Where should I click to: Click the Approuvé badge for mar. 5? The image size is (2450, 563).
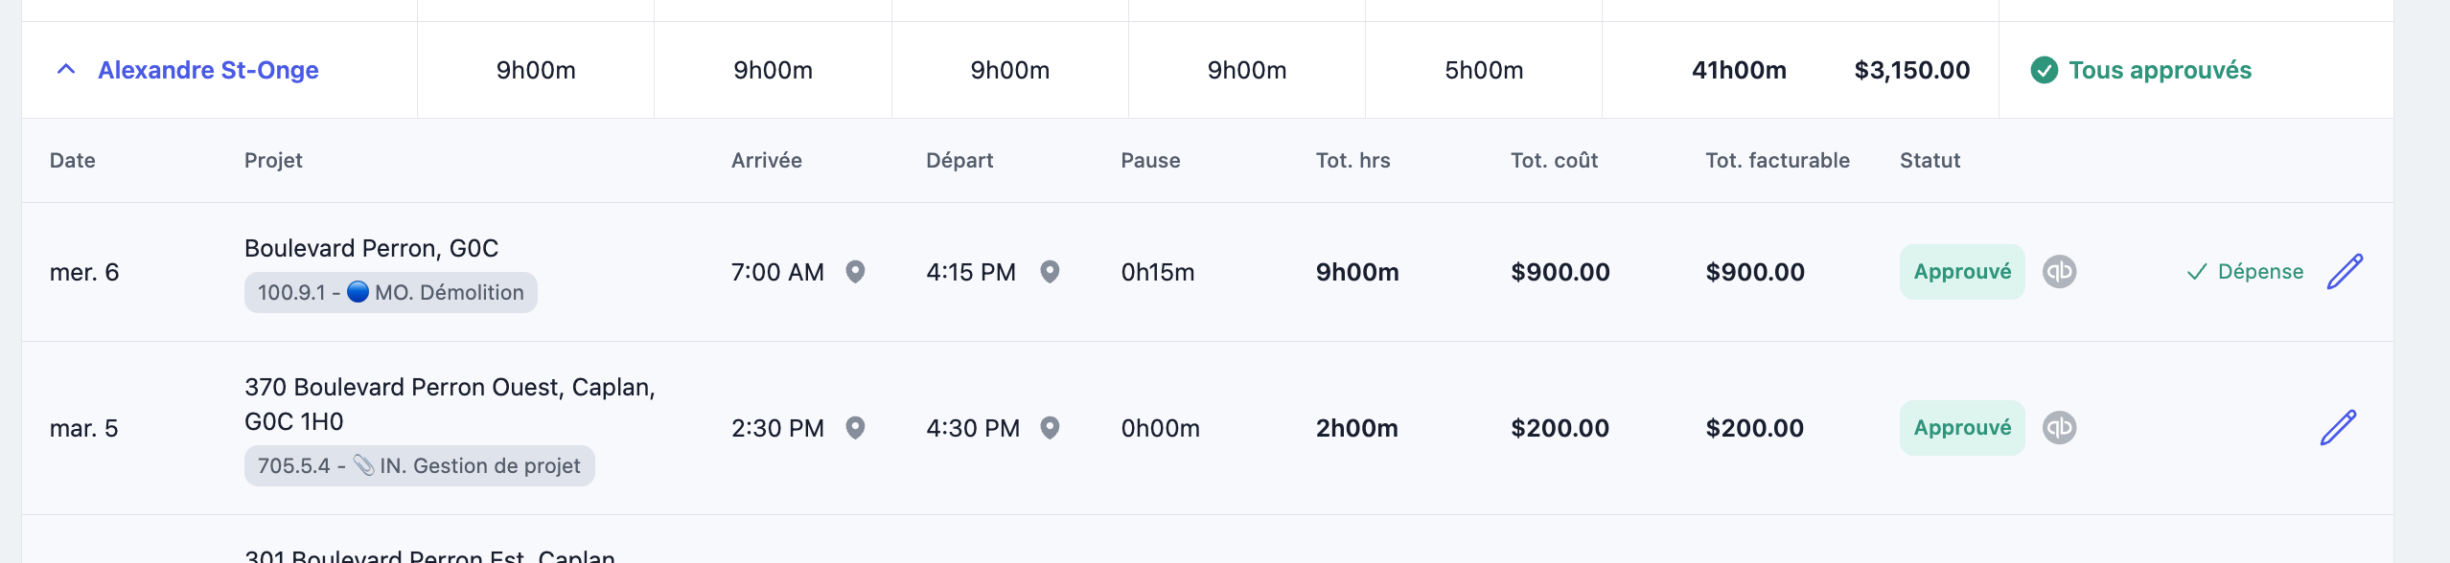[x=1962, y=428]
